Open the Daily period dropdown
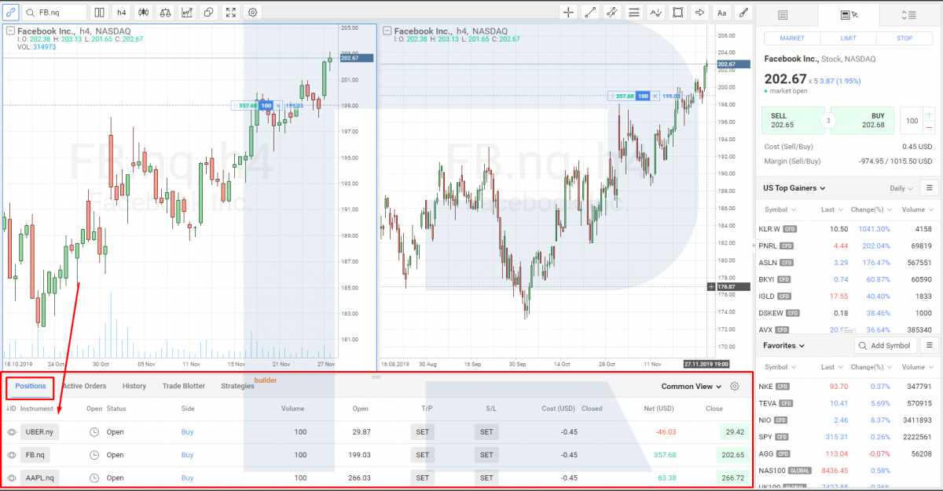Viewport: 943px width, 491px height. pos(901,188)
